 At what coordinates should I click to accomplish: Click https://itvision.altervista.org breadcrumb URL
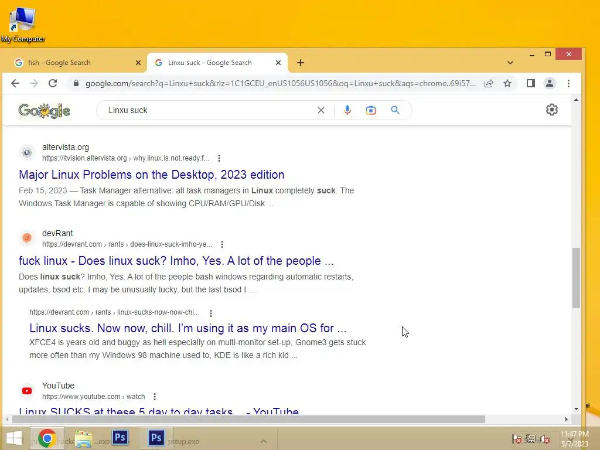(x=125, y=158)
